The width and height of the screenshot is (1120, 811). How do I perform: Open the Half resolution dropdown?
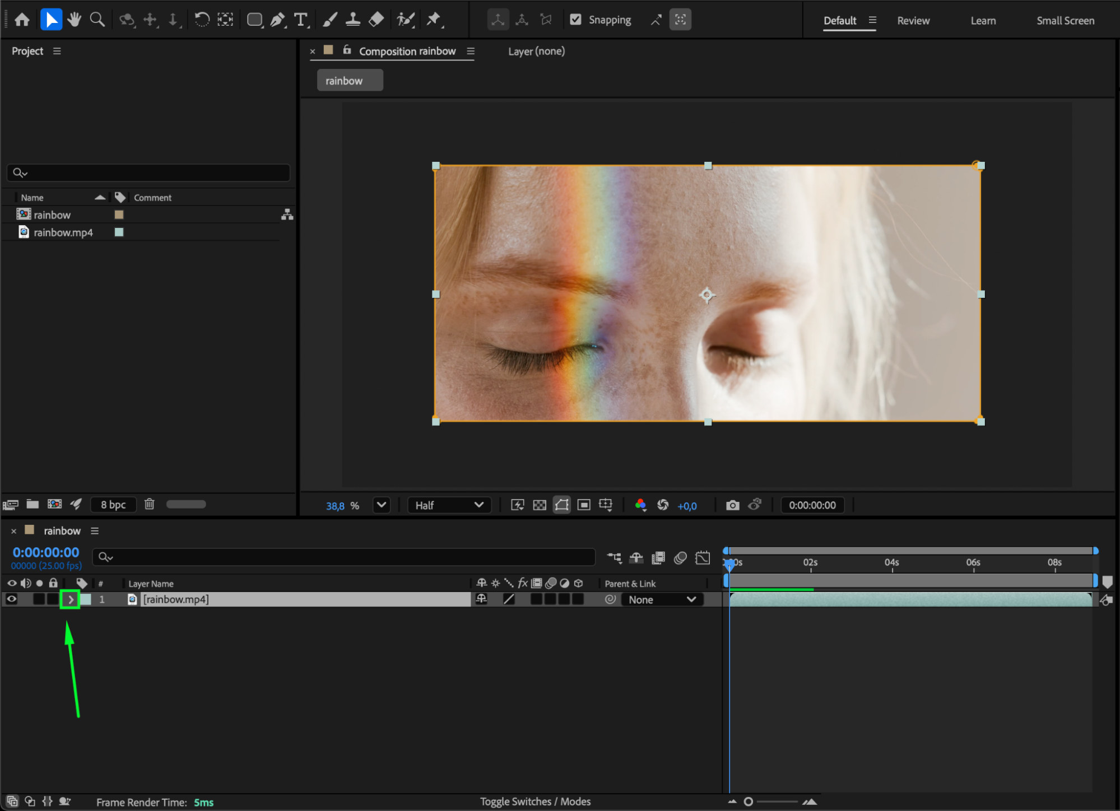pyautogui.click(x=449, y=505)
